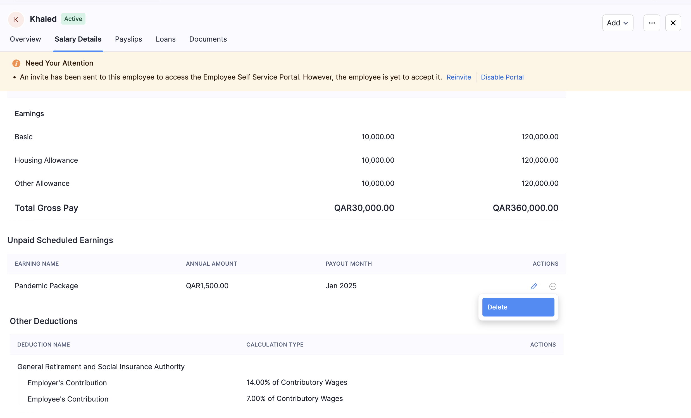Open the edit pencil for Pandemic Package
Image resolution: width=691 pixels, height=418 pixels.
point(534,286)
